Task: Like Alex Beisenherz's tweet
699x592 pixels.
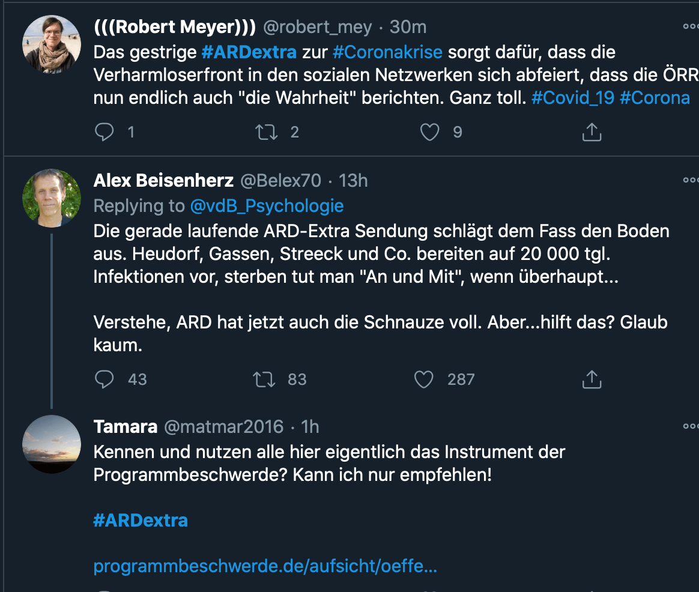Action: [424, 379]
